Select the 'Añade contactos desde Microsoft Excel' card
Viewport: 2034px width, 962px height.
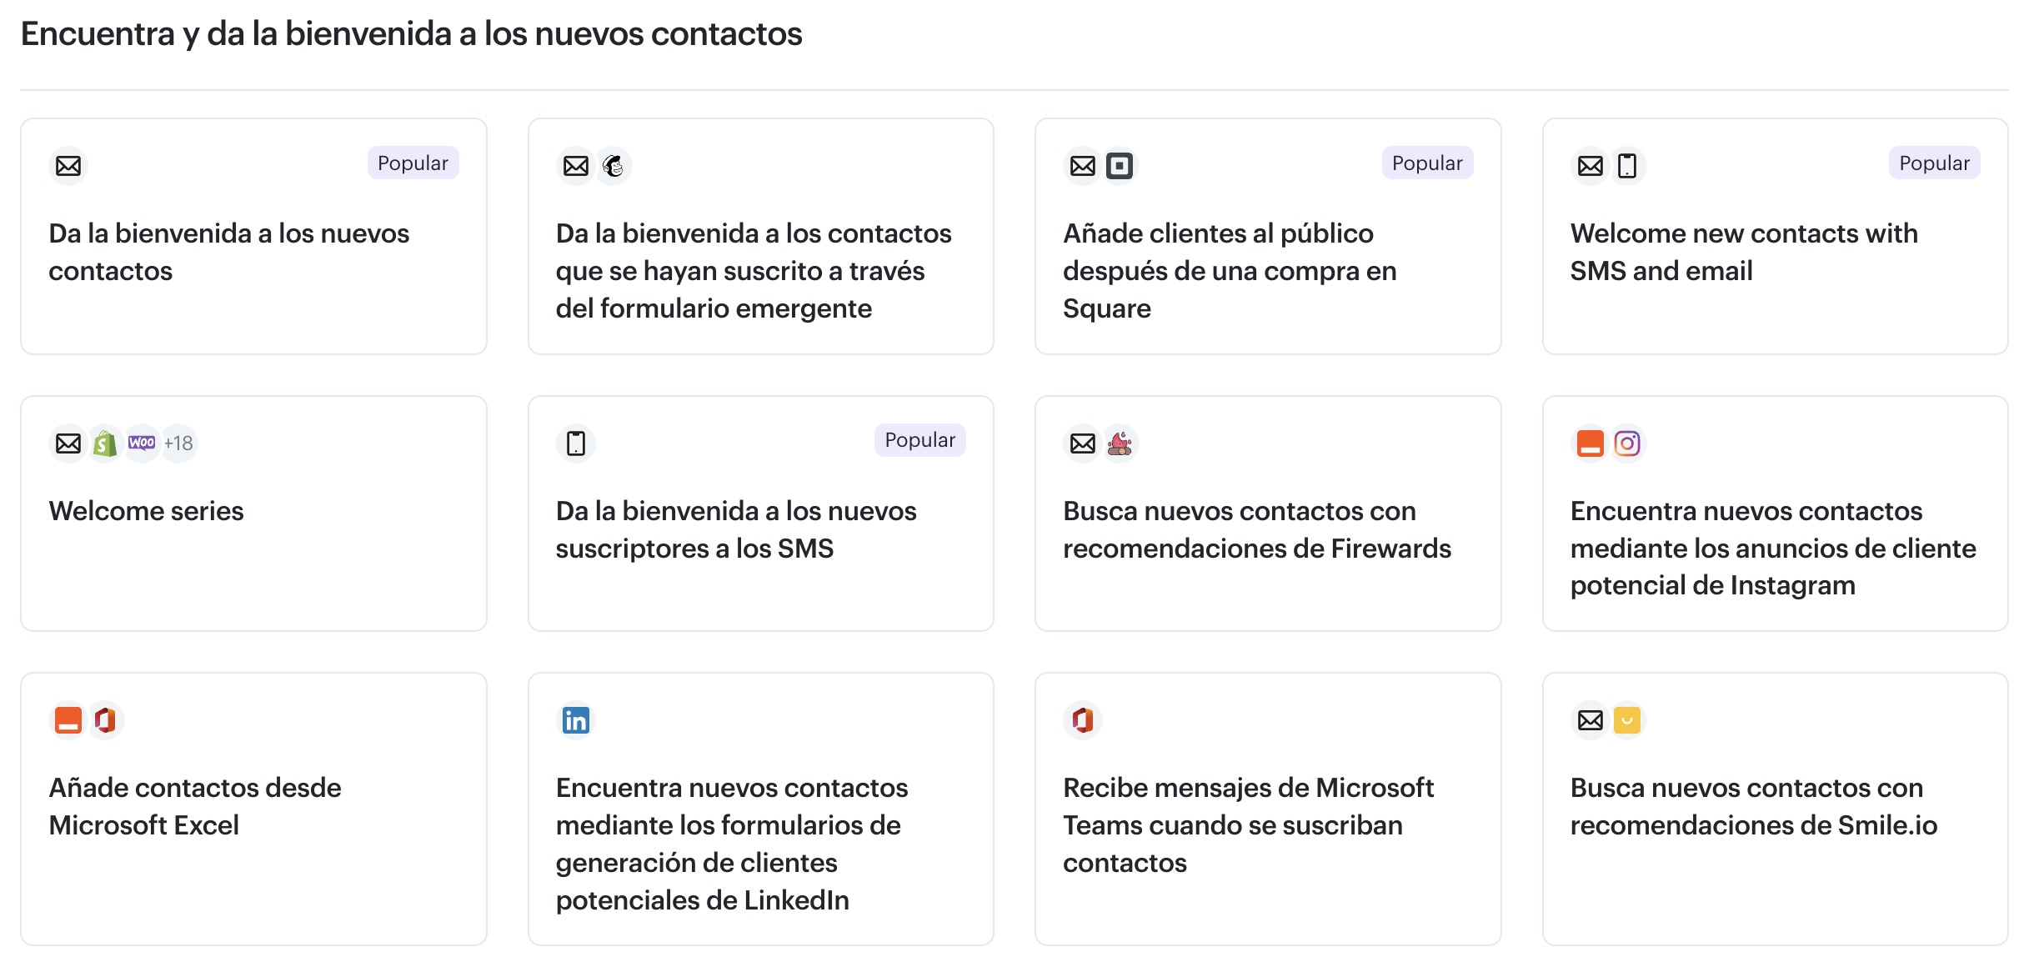pos(253,804)
